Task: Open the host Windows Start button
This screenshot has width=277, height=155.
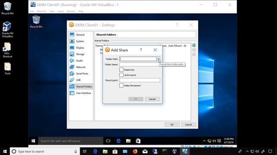Action: (5, 151)
